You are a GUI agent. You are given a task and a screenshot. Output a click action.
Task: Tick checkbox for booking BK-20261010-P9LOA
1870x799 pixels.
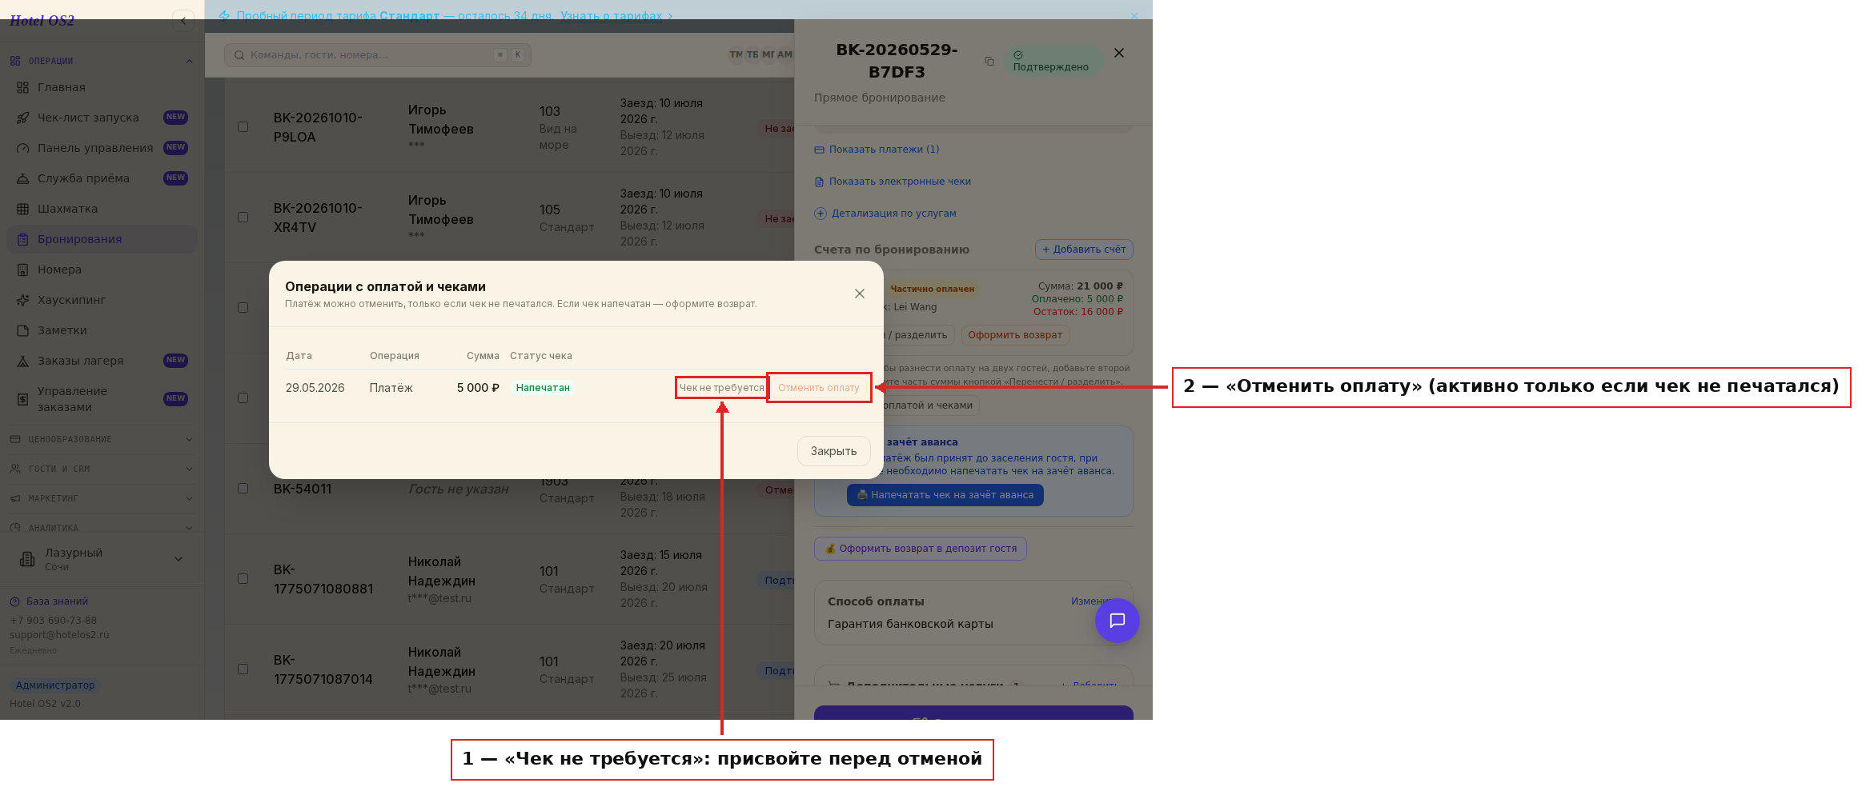243,126
